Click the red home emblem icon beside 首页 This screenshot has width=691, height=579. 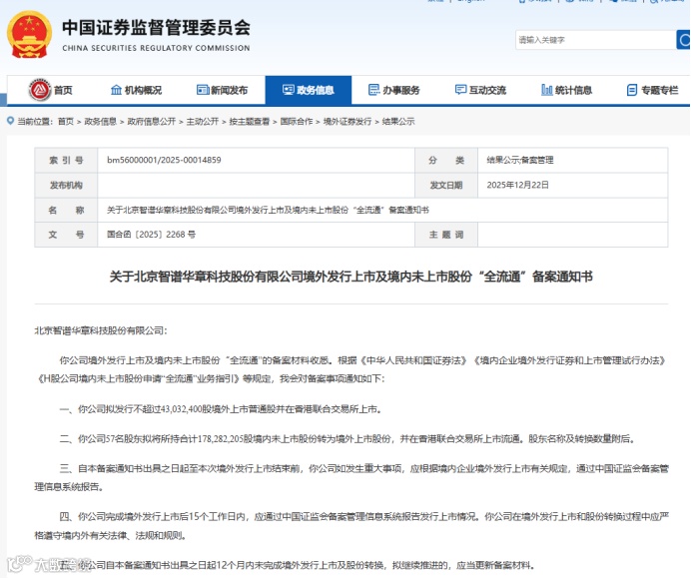(x=40, y=90)
